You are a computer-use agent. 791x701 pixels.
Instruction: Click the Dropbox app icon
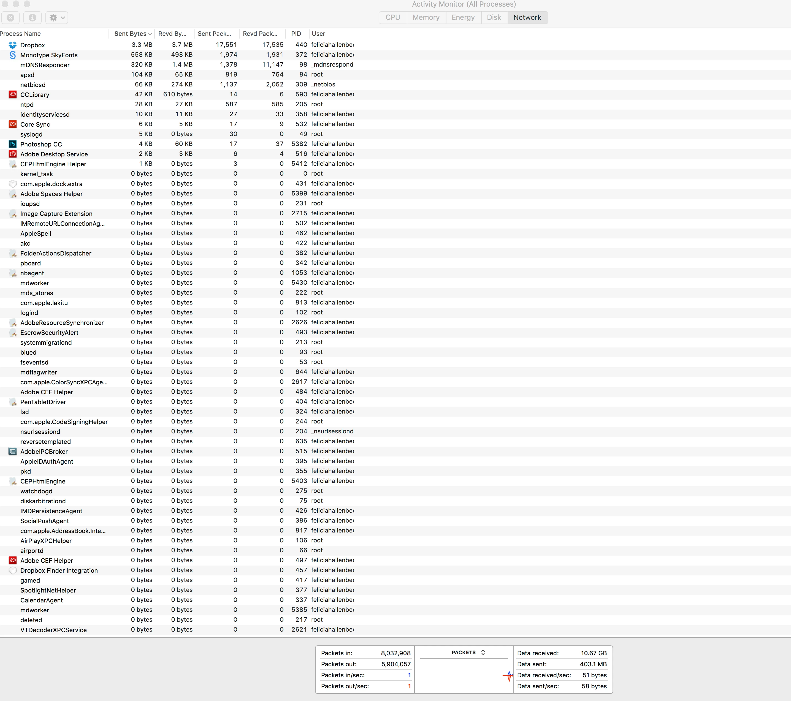[12, 45]
